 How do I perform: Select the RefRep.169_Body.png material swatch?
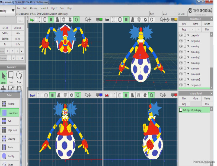[x=181, y=110]
